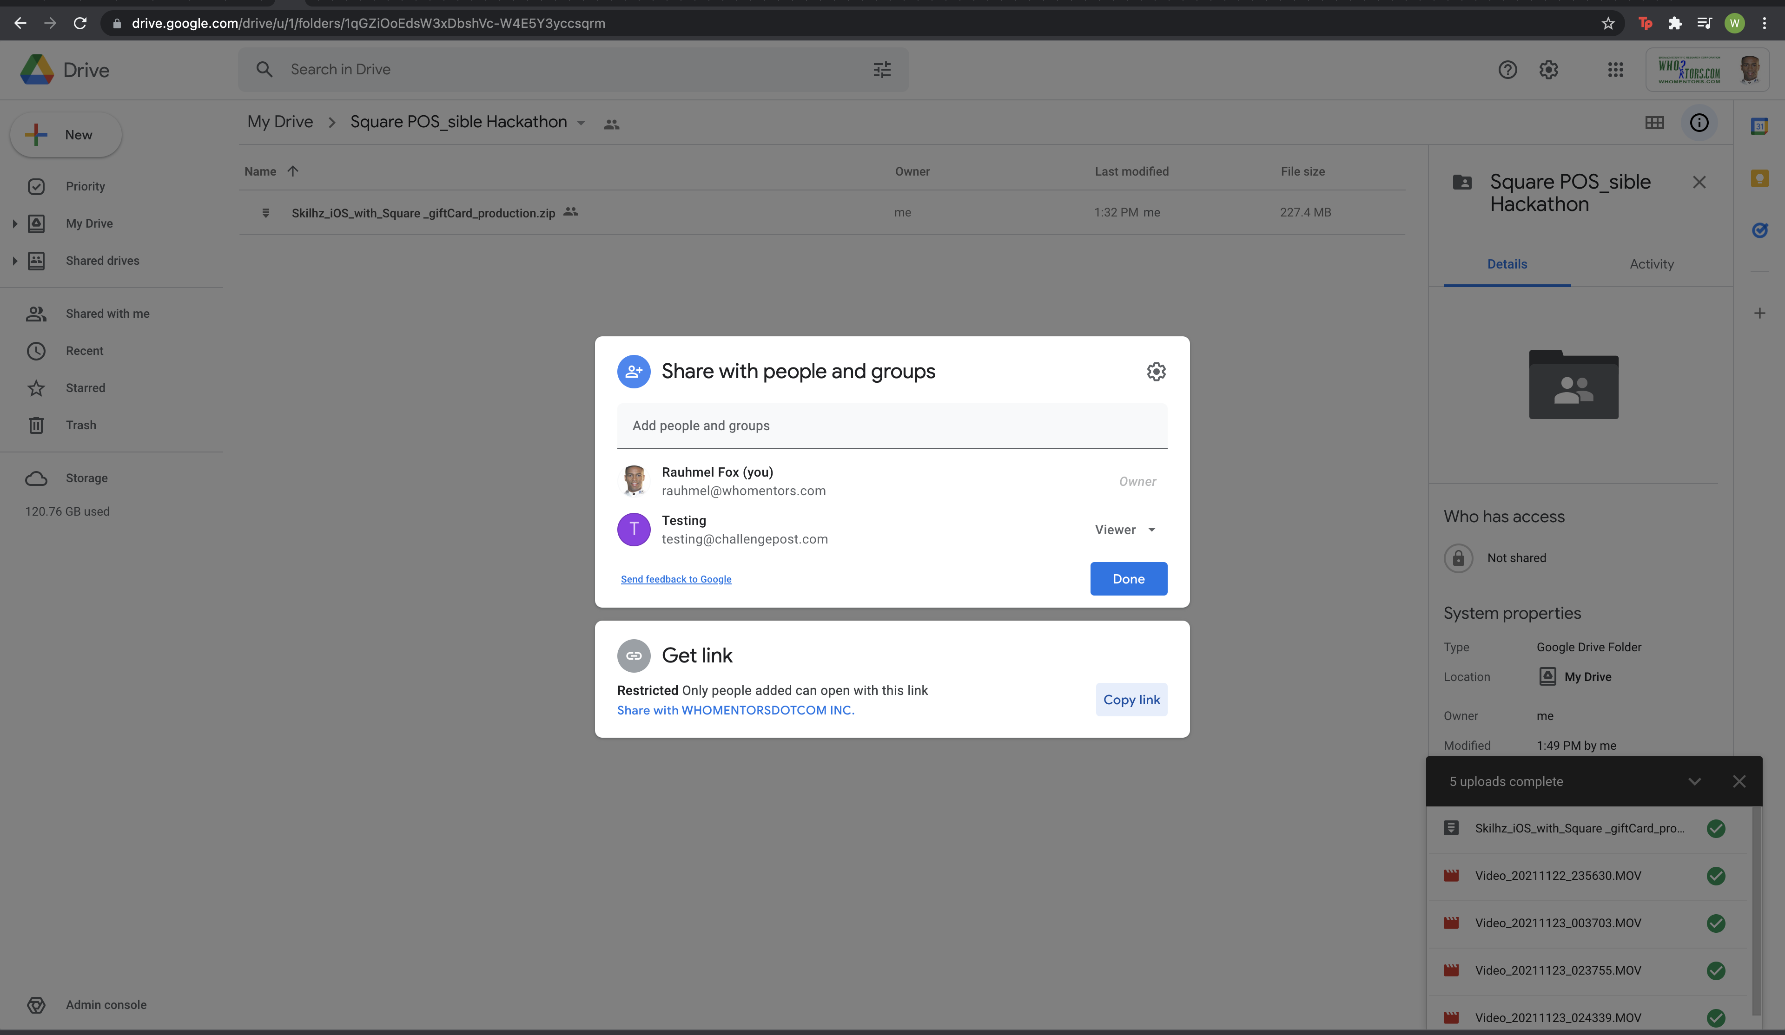1785x1035 pixels.
Task: Open share settings gear in dialog
Action: coord(1156,372)
